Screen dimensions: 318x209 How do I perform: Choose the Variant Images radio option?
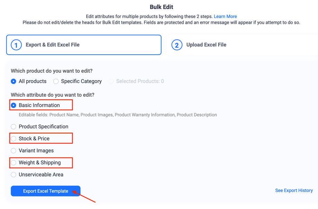(x=13, y=151)
